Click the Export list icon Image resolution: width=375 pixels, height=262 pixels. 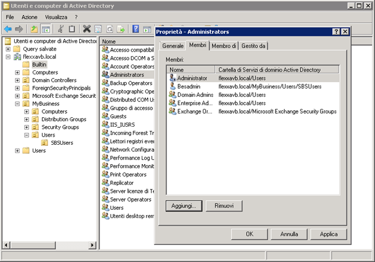[121, 29]
